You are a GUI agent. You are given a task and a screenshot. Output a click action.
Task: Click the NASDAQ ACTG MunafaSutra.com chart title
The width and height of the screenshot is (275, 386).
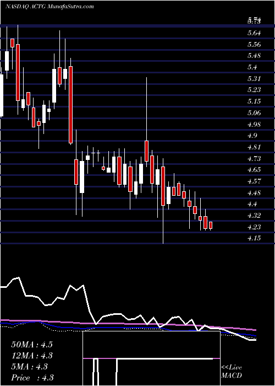click(50, 7)
